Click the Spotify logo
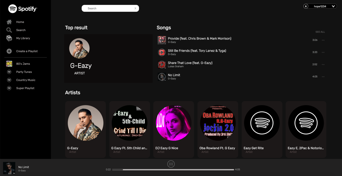The width and height of the screenshot is (342, 176). click(23, 9)
